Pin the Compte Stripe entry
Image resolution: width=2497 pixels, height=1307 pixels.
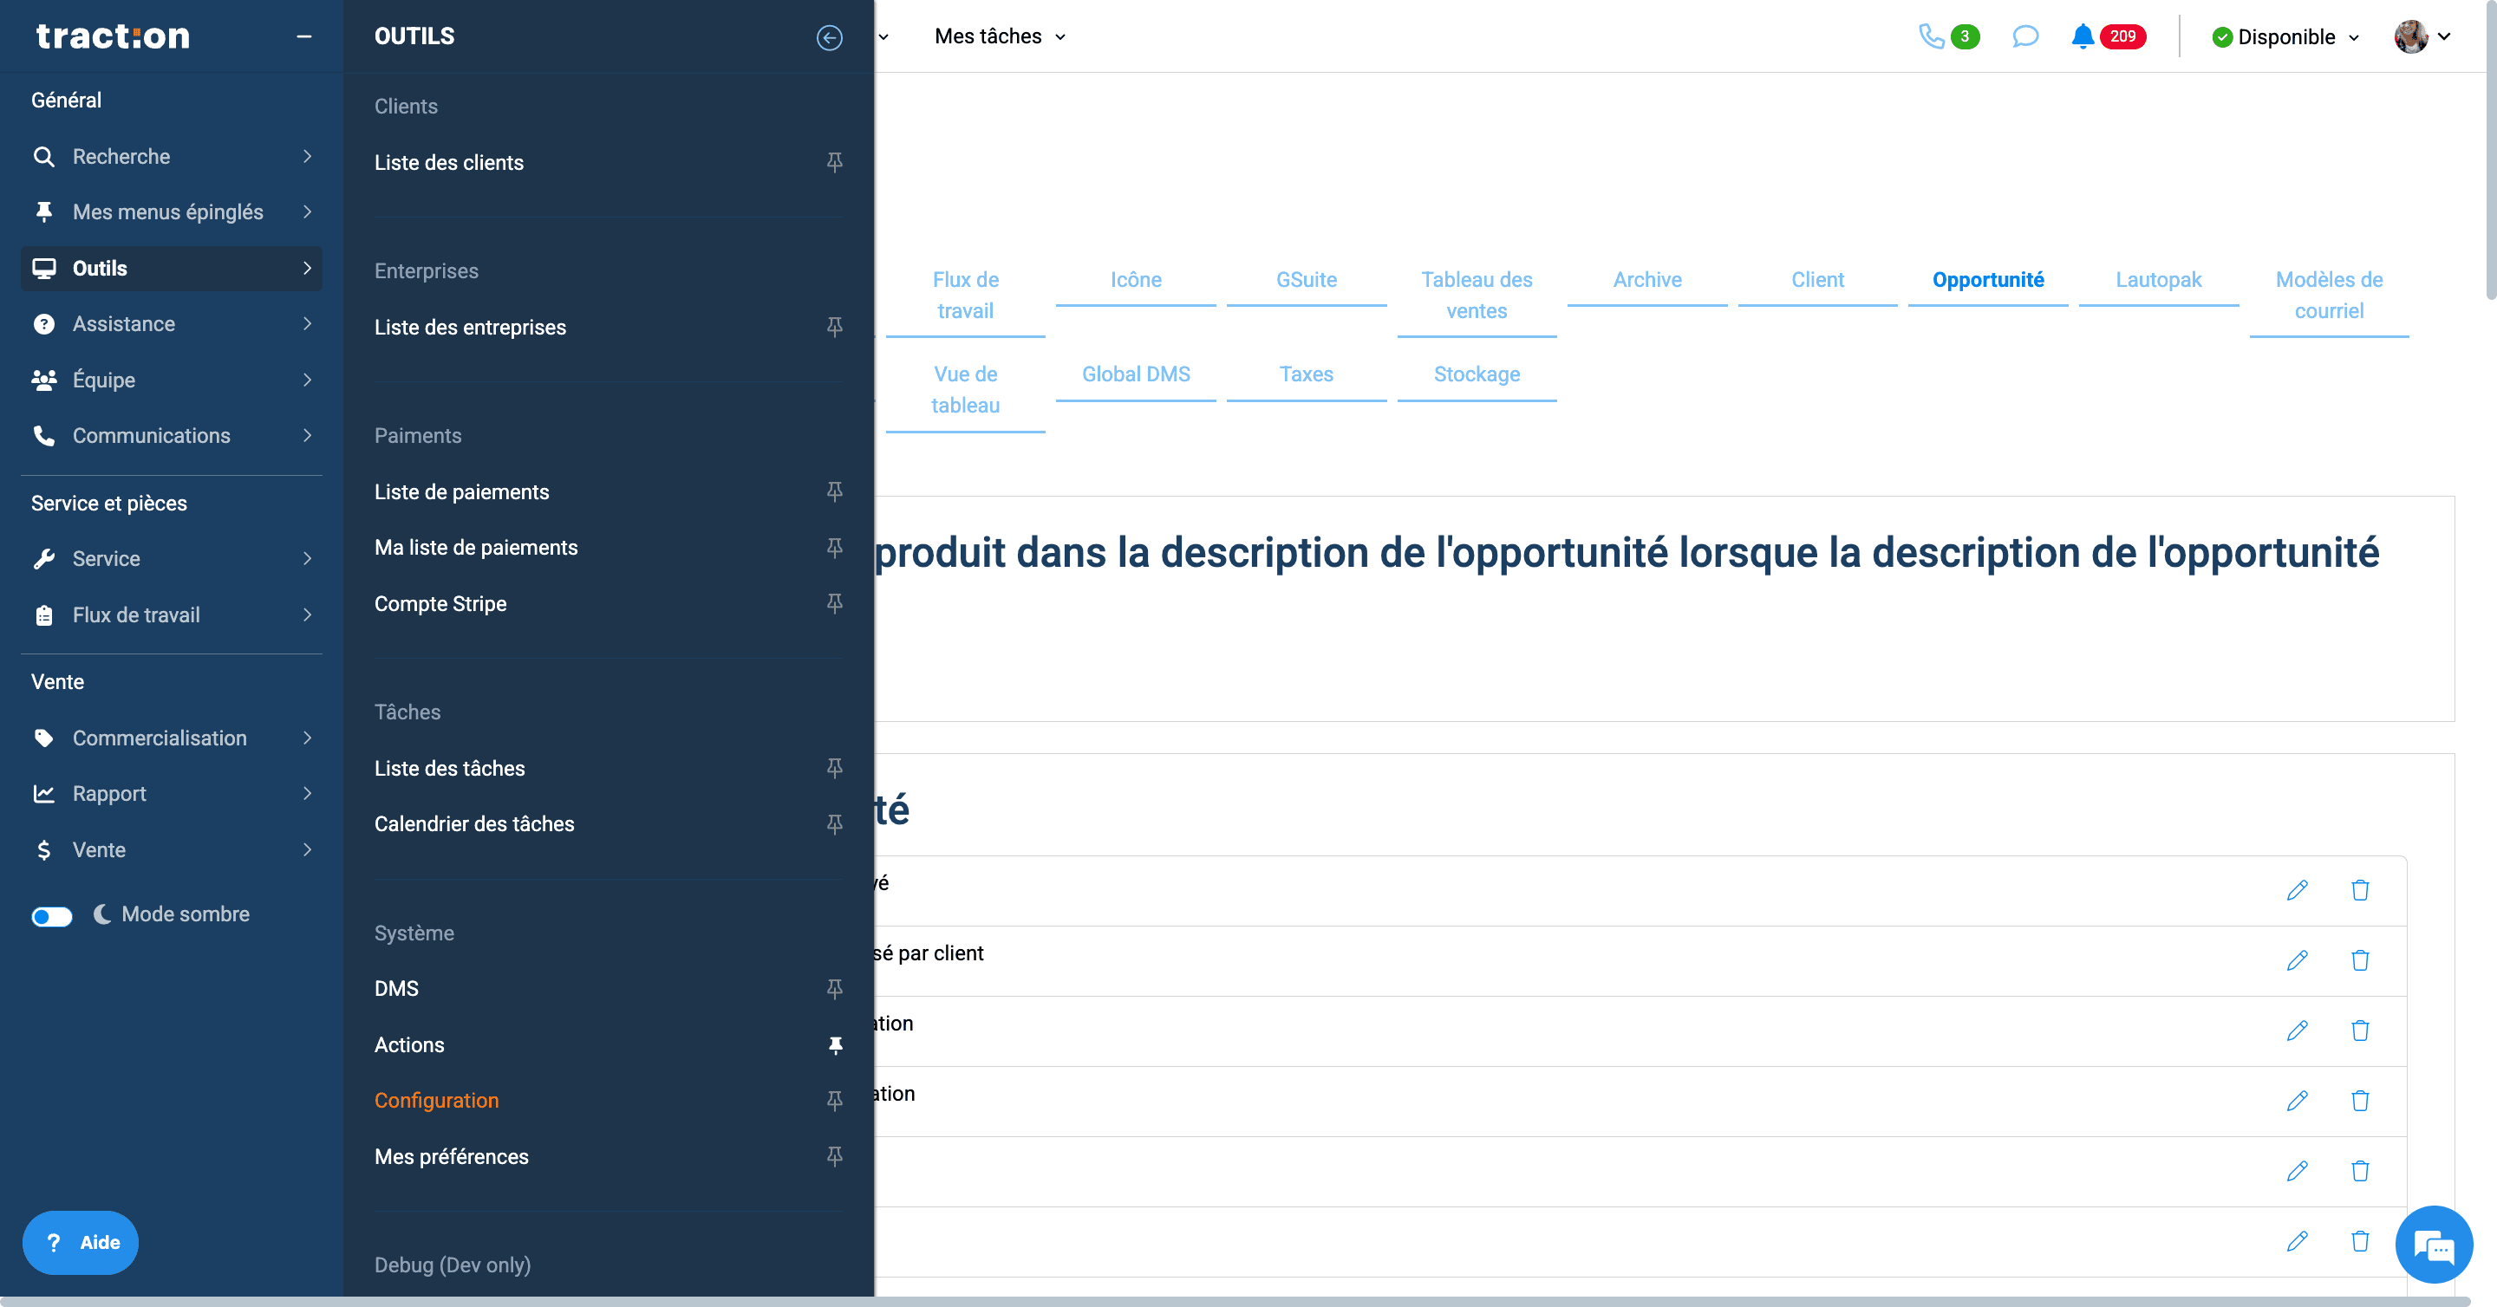coord(833,603)
